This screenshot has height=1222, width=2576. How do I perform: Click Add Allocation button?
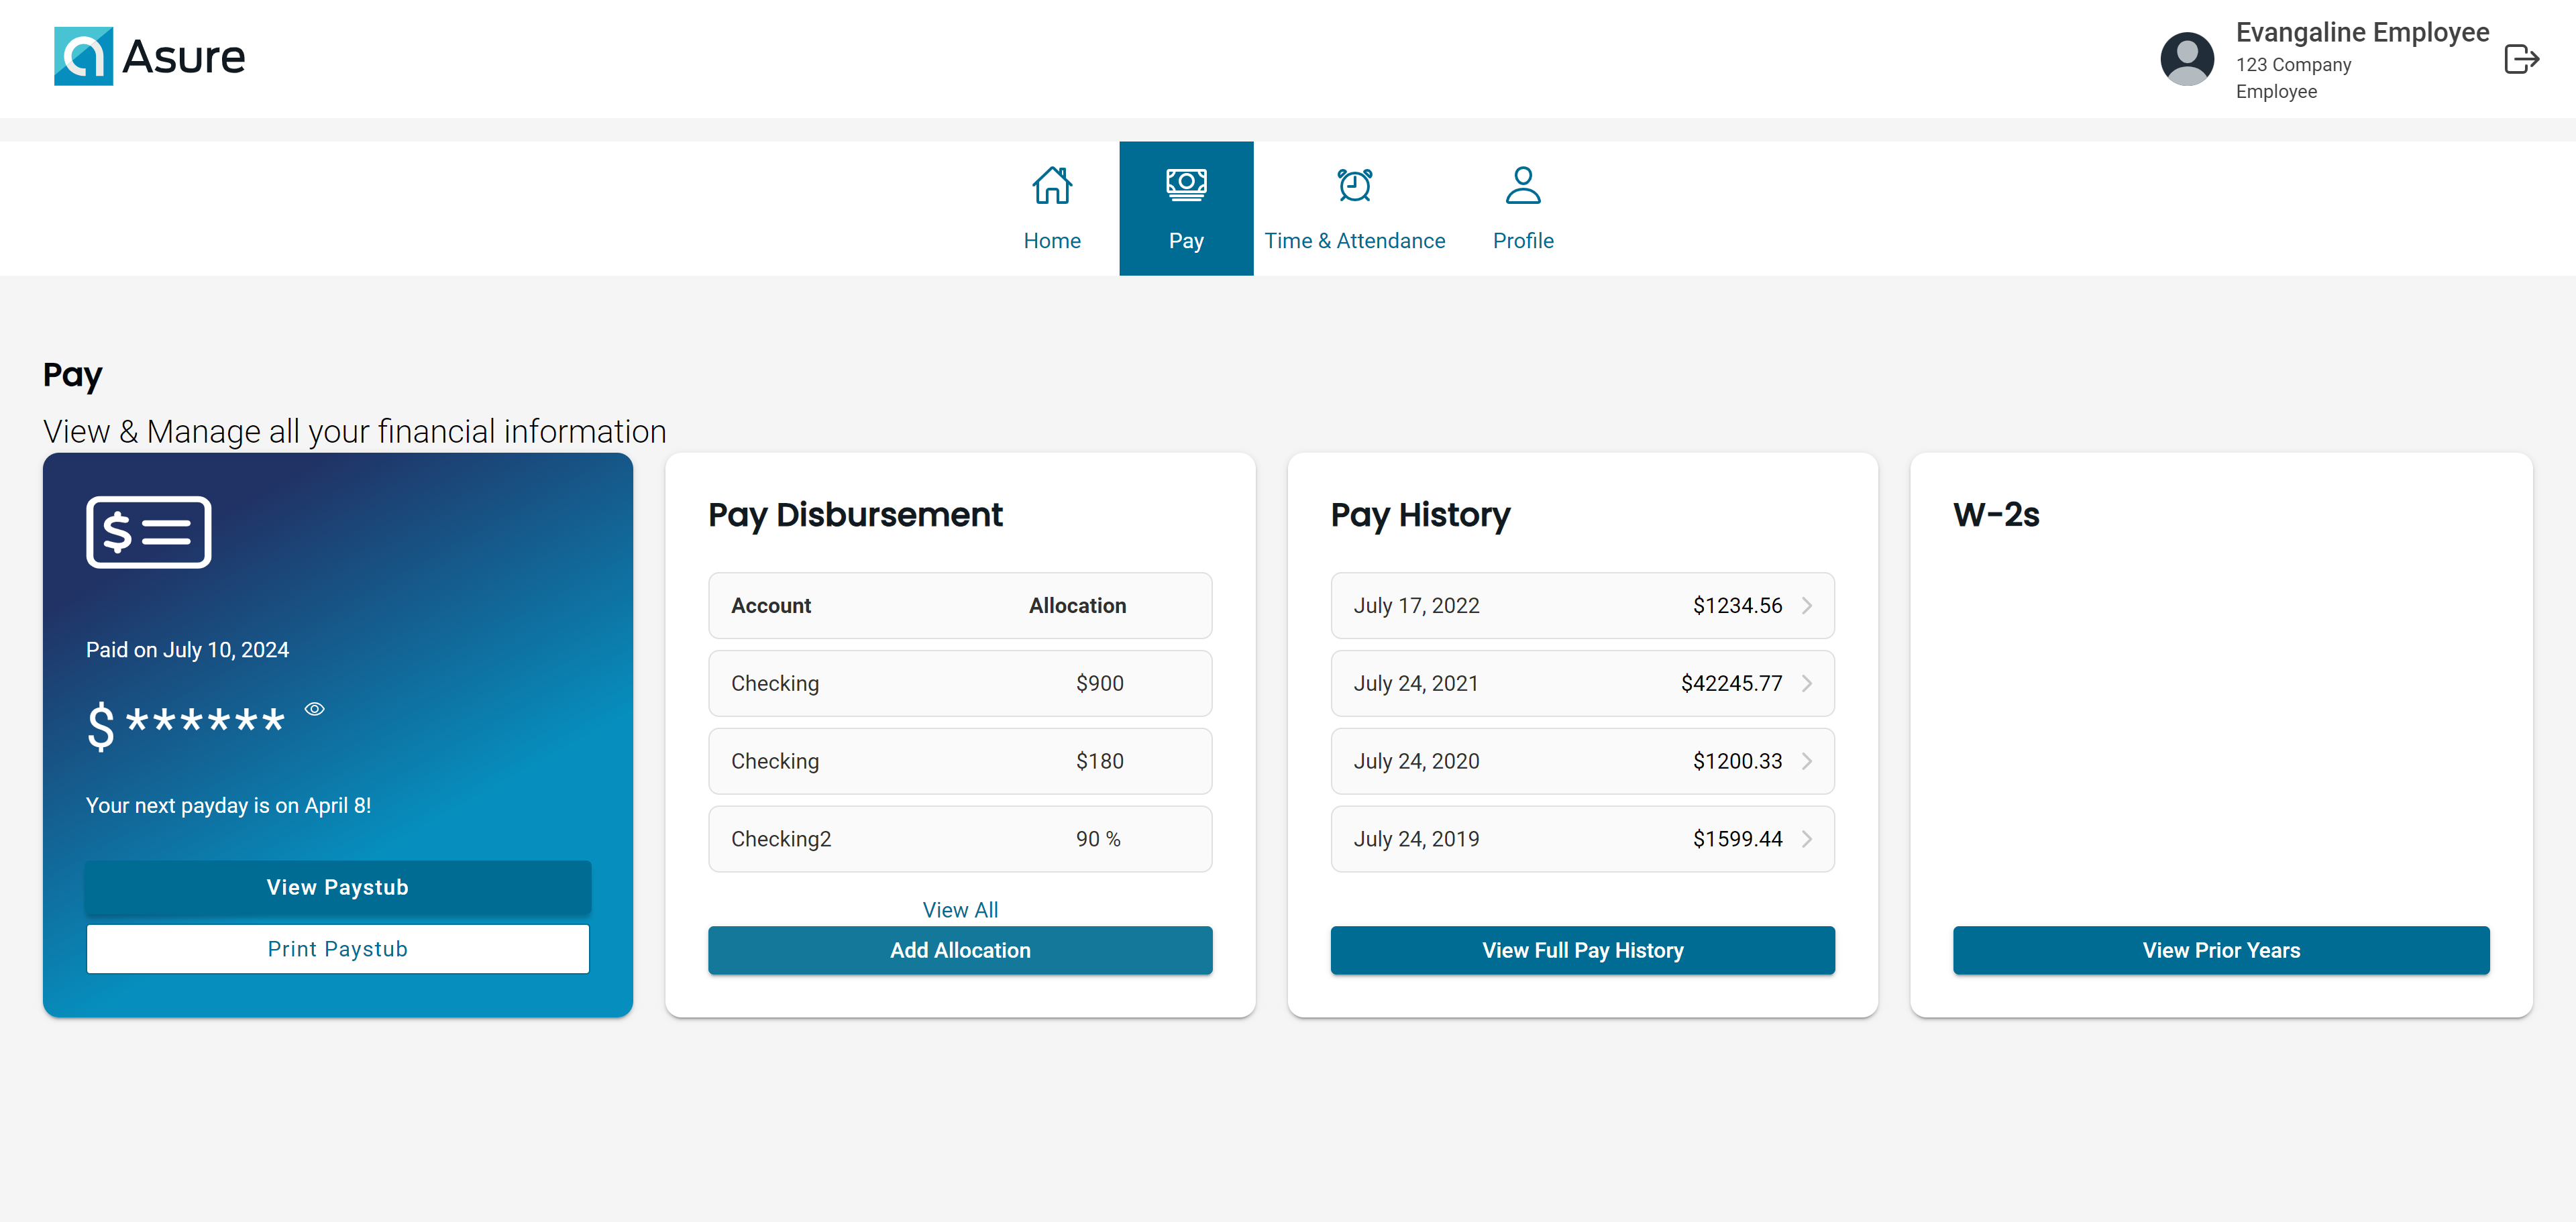(x=959, y=949)
